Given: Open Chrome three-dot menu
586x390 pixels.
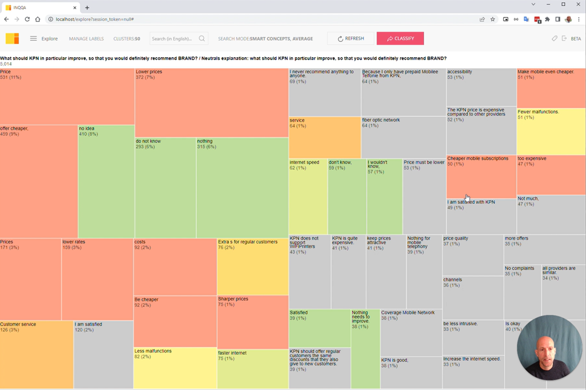Looking at the screenshot, I should (579, 19).
